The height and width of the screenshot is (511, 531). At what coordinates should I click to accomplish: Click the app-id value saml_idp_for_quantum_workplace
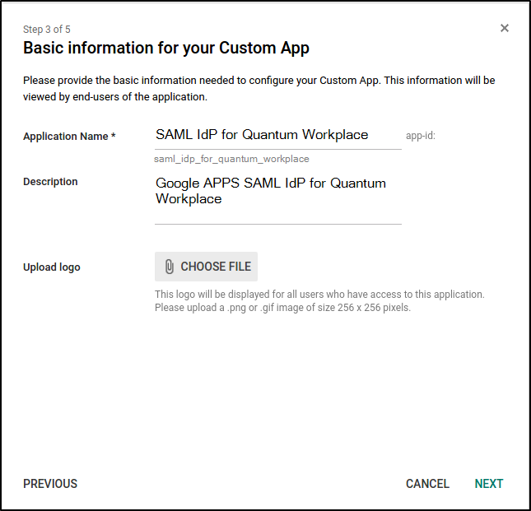click(x=231, y=159)
